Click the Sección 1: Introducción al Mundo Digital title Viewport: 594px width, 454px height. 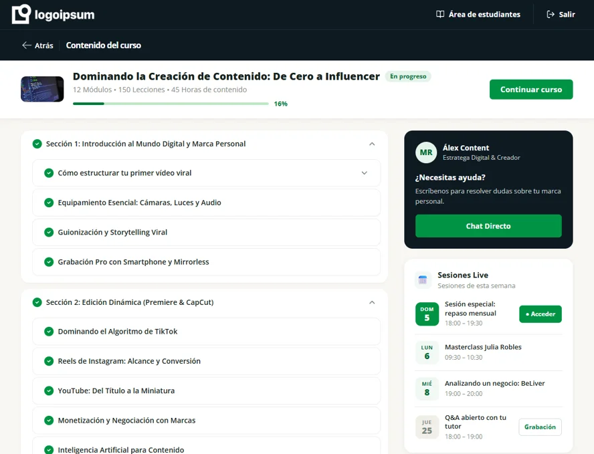pyautogui.click(x=146, y=144)
